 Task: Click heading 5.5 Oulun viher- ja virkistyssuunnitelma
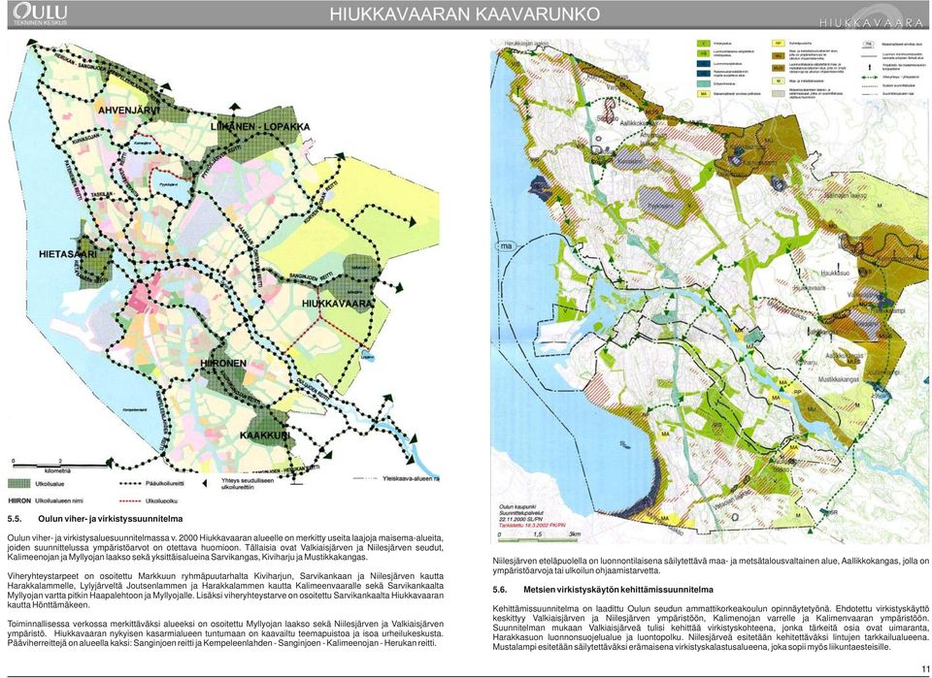click(x=95, y=519)
